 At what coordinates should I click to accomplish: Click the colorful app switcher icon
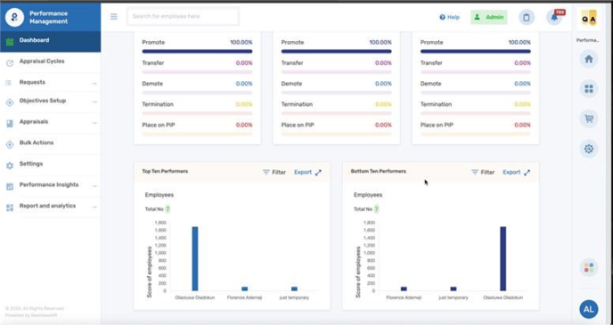589,268
